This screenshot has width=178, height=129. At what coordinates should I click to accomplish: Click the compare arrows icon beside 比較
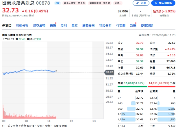[138, 3]
